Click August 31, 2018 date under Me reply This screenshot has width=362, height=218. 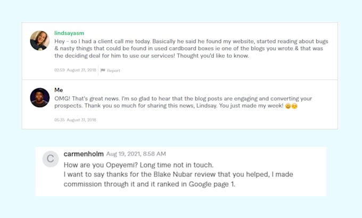[81, 120]
